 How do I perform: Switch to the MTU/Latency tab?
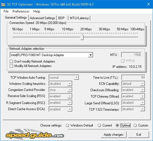point(79,18)
